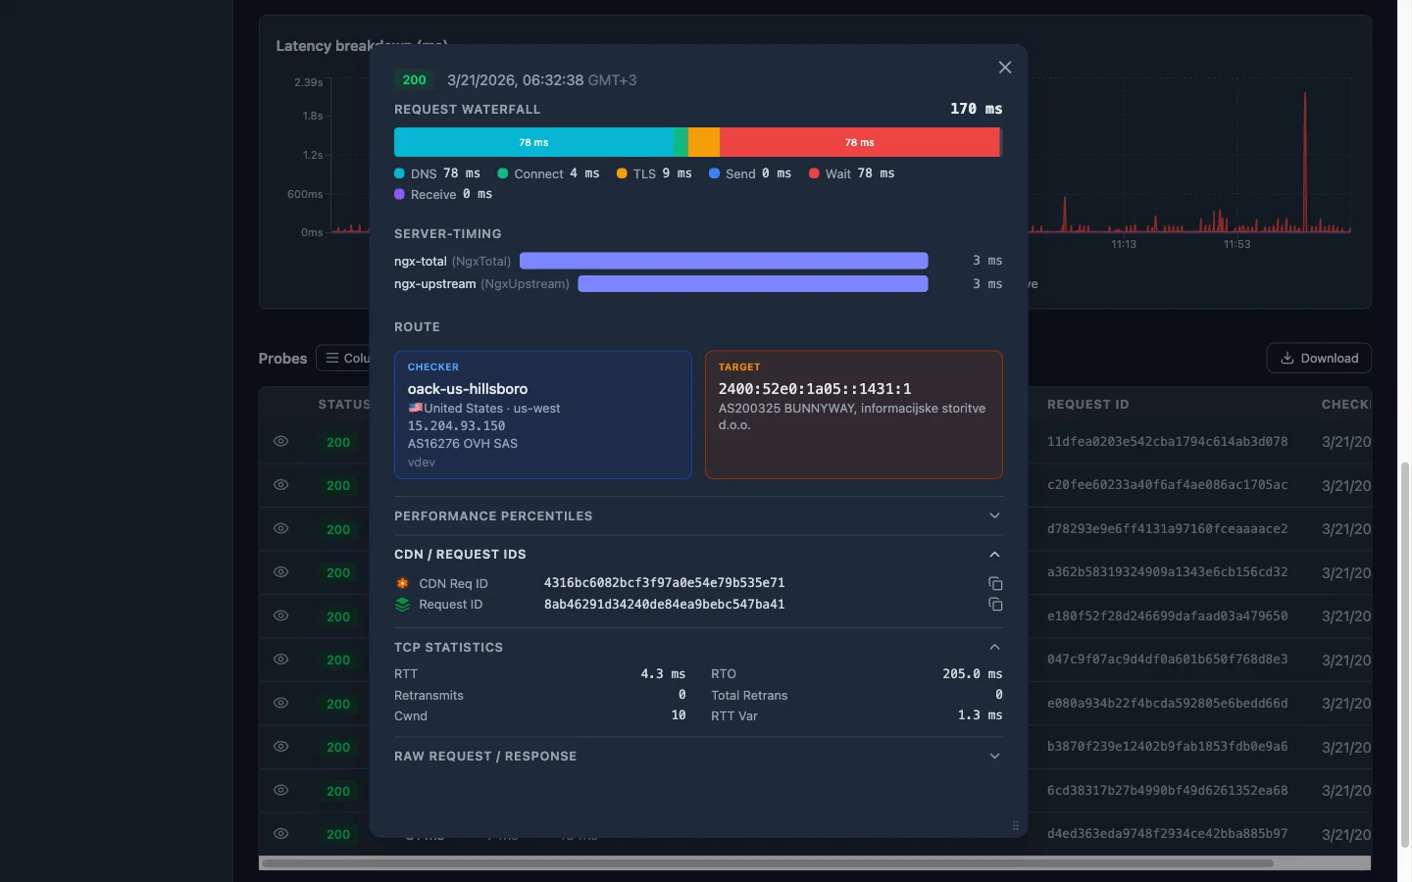Click the Request ID column header
The image size is (1412, 882).
(x=1087, y=405)
